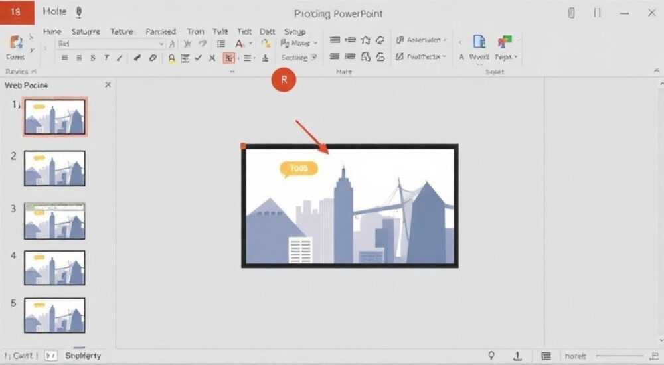Viewport: 664px width, 365px height.
Task: Open the Hme ribbon tab
Action: pos(52,31)
